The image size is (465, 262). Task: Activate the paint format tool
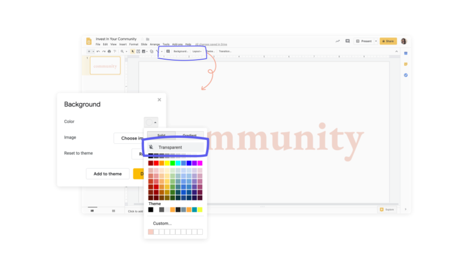pyautogui.click(x=115, y=51)
